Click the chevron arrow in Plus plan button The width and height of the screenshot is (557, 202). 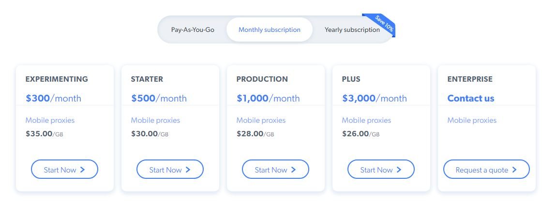(399, 170)
